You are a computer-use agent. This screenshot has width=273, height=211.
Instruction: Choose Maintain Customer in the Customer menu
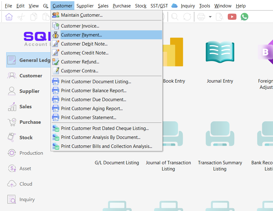click(81, 15)
